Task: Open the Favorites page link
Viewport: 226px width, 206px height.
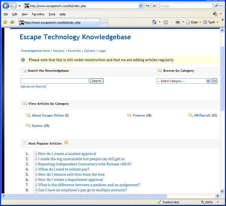Action: (74, 51)
